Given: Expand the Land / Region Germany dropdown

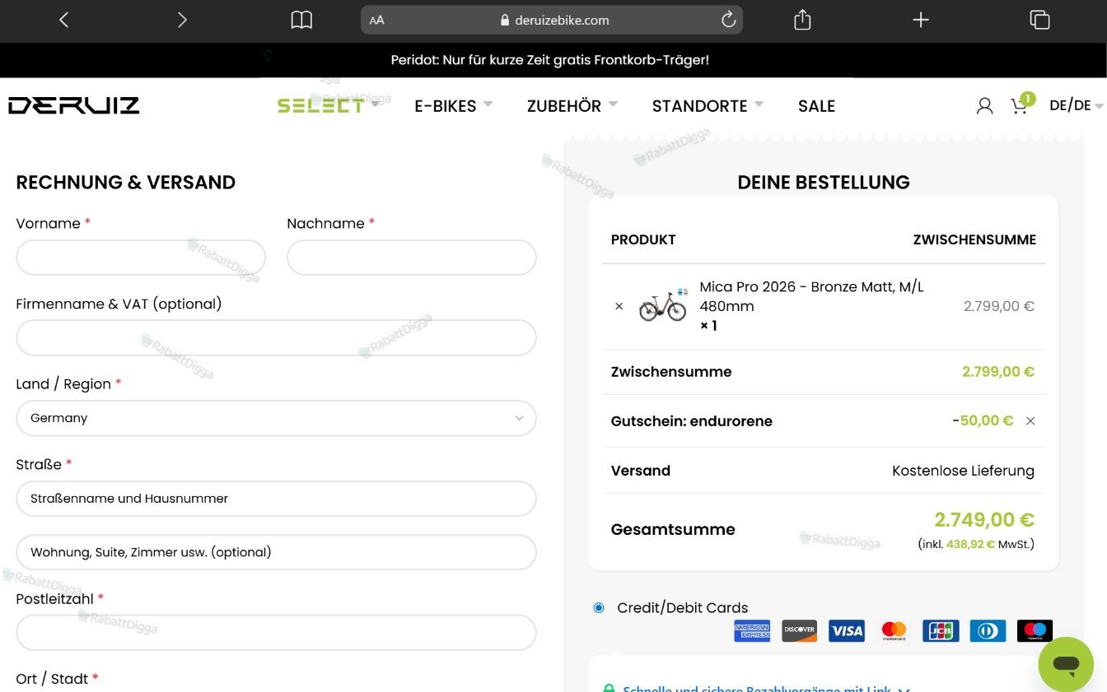Looking at the screenshot, I should point(276,418).
